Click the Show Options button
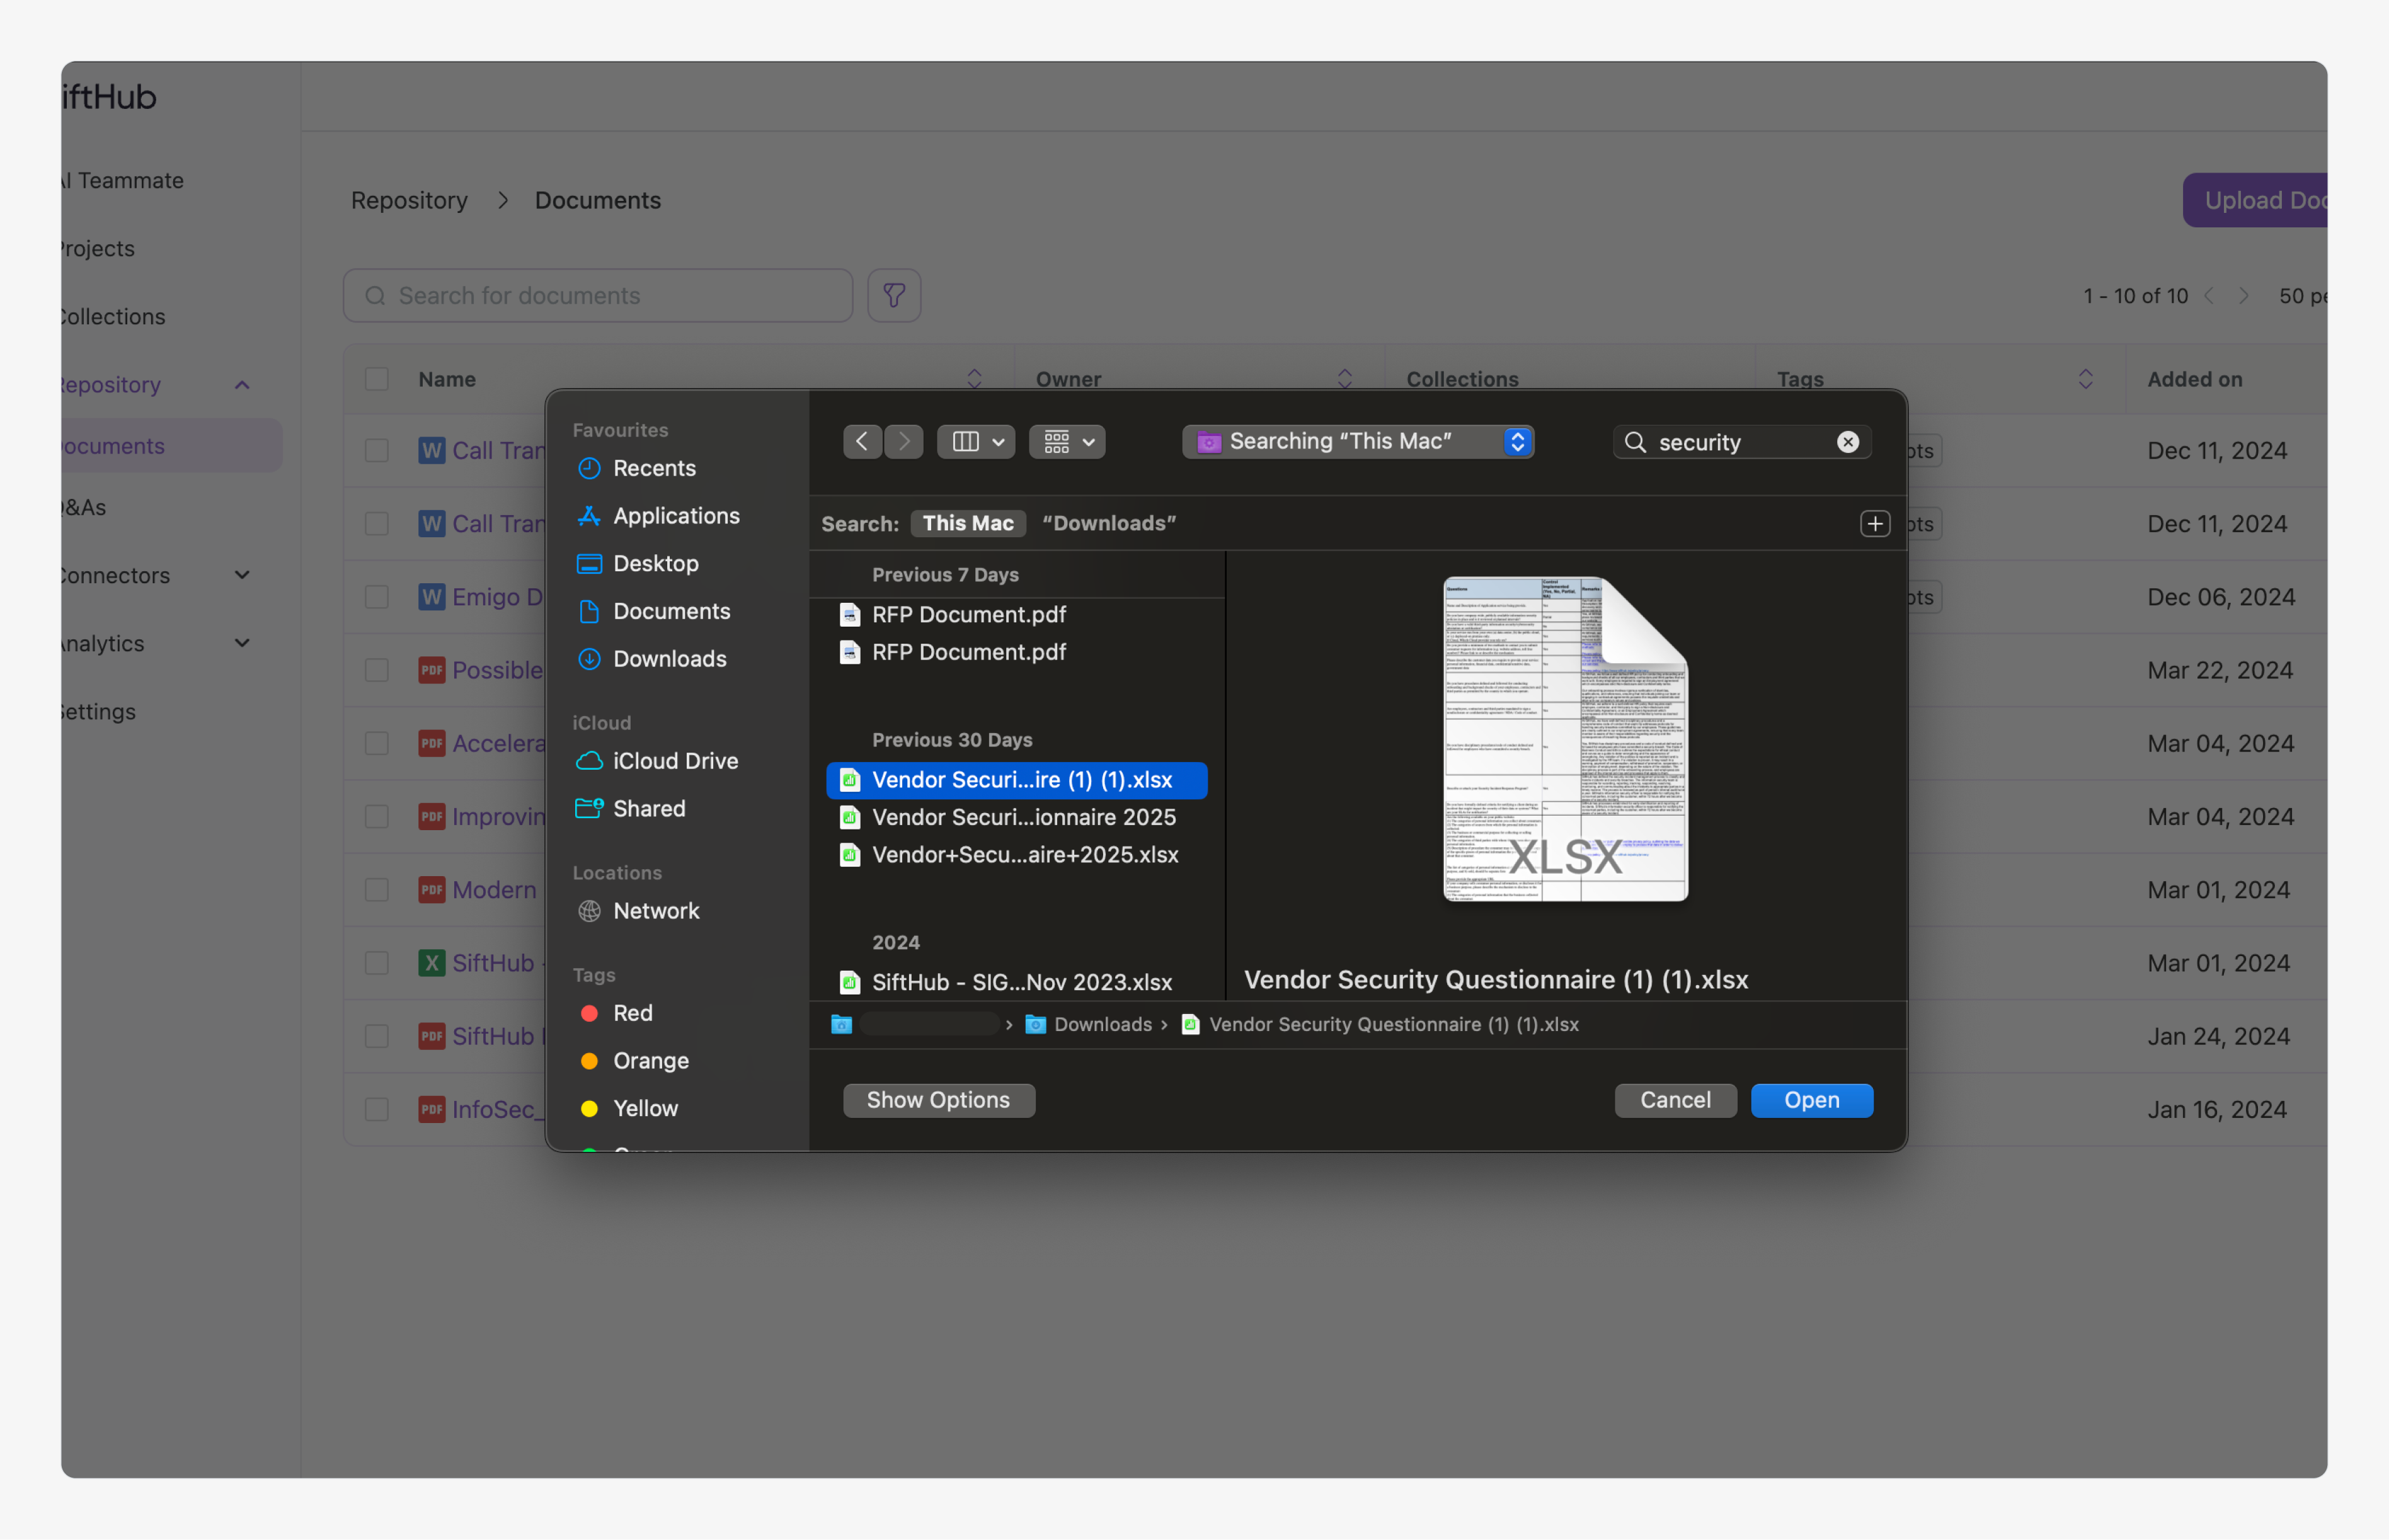The height and width of the screenshot is (1540, 2389). coord(938,1100)
